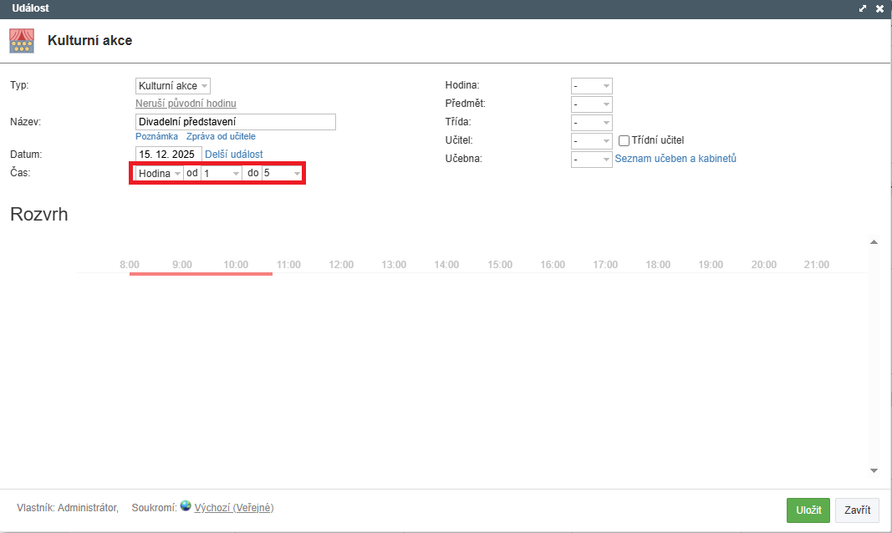Select the Učitel dropdown
Viewport: 892px width, 533px height.
(x=592, y=141)
